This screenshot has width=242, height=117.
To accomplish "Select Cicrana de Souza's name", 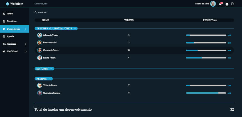I will pos(51,50).
